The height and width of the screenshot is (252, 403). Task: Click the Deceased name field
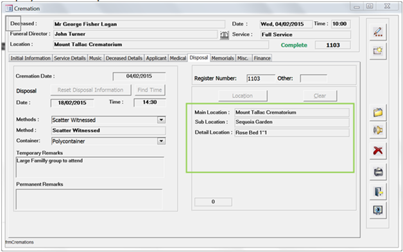coord(139,24)
